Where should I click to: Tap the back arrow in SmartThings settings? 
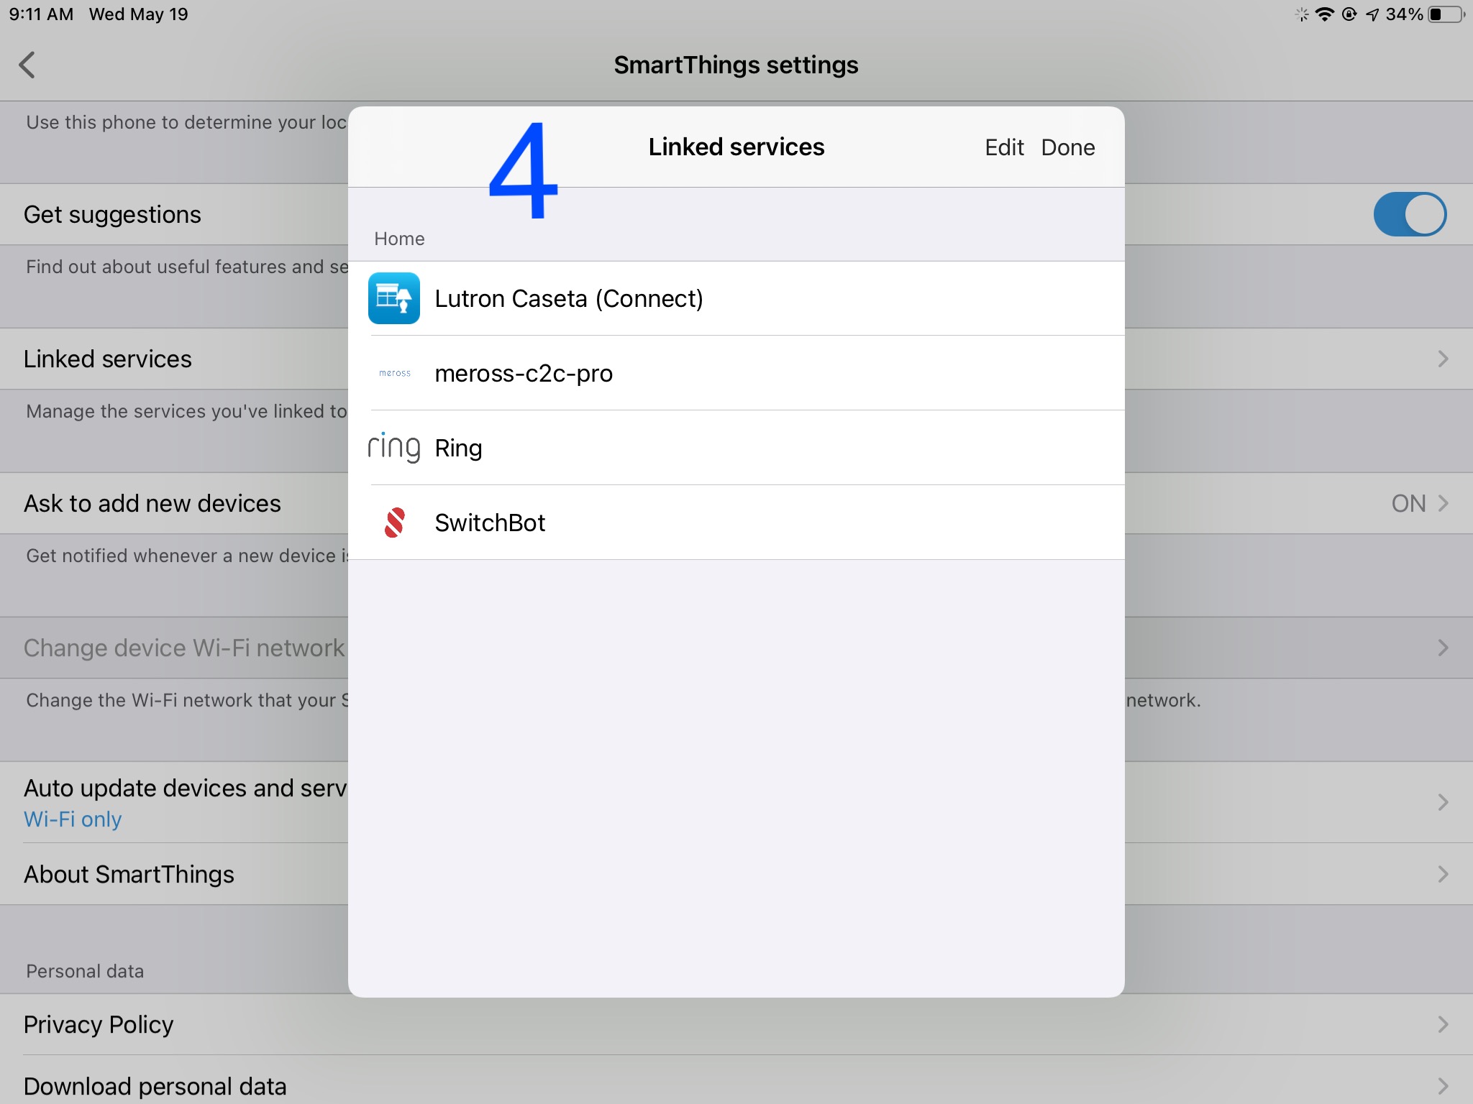click(27, 65)
